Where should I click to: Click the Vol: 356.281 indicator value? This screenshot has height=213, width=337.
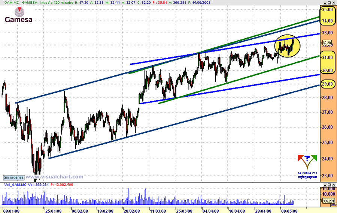(39, 184)
